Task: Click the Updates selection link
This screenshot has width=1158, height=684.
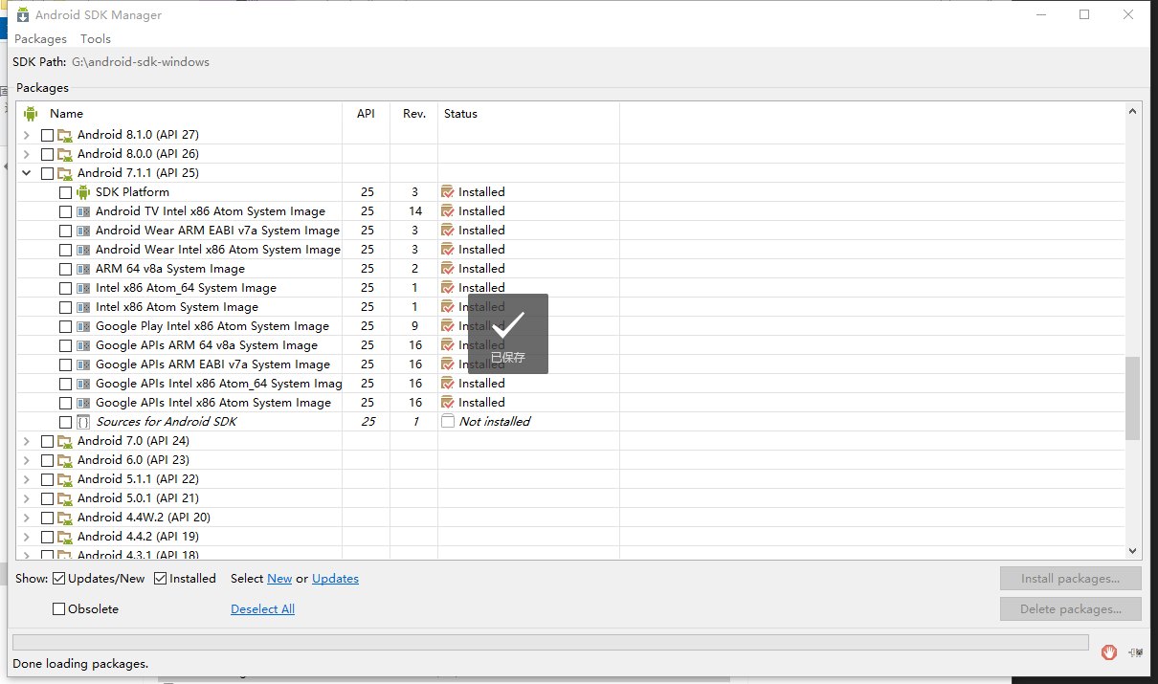Action: (335, 579)
